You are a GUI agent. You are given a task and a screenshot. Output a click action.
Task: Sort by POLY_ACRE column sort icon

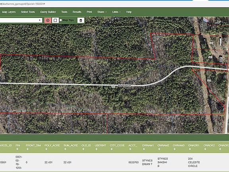(46, 149)
